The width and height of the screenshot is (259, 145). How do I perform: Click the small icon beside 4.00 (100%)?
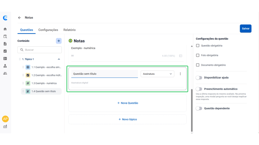click(181, 56)
